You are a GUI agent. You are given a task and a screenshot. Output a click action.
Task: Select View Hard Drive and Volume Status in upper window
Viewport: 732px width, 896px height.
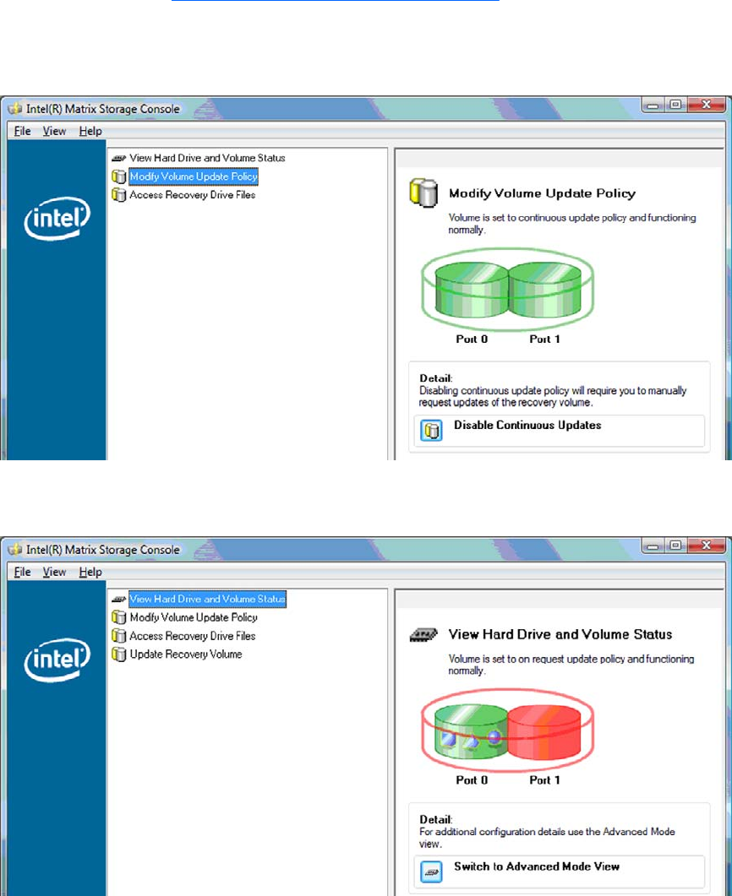coord(207,158)
